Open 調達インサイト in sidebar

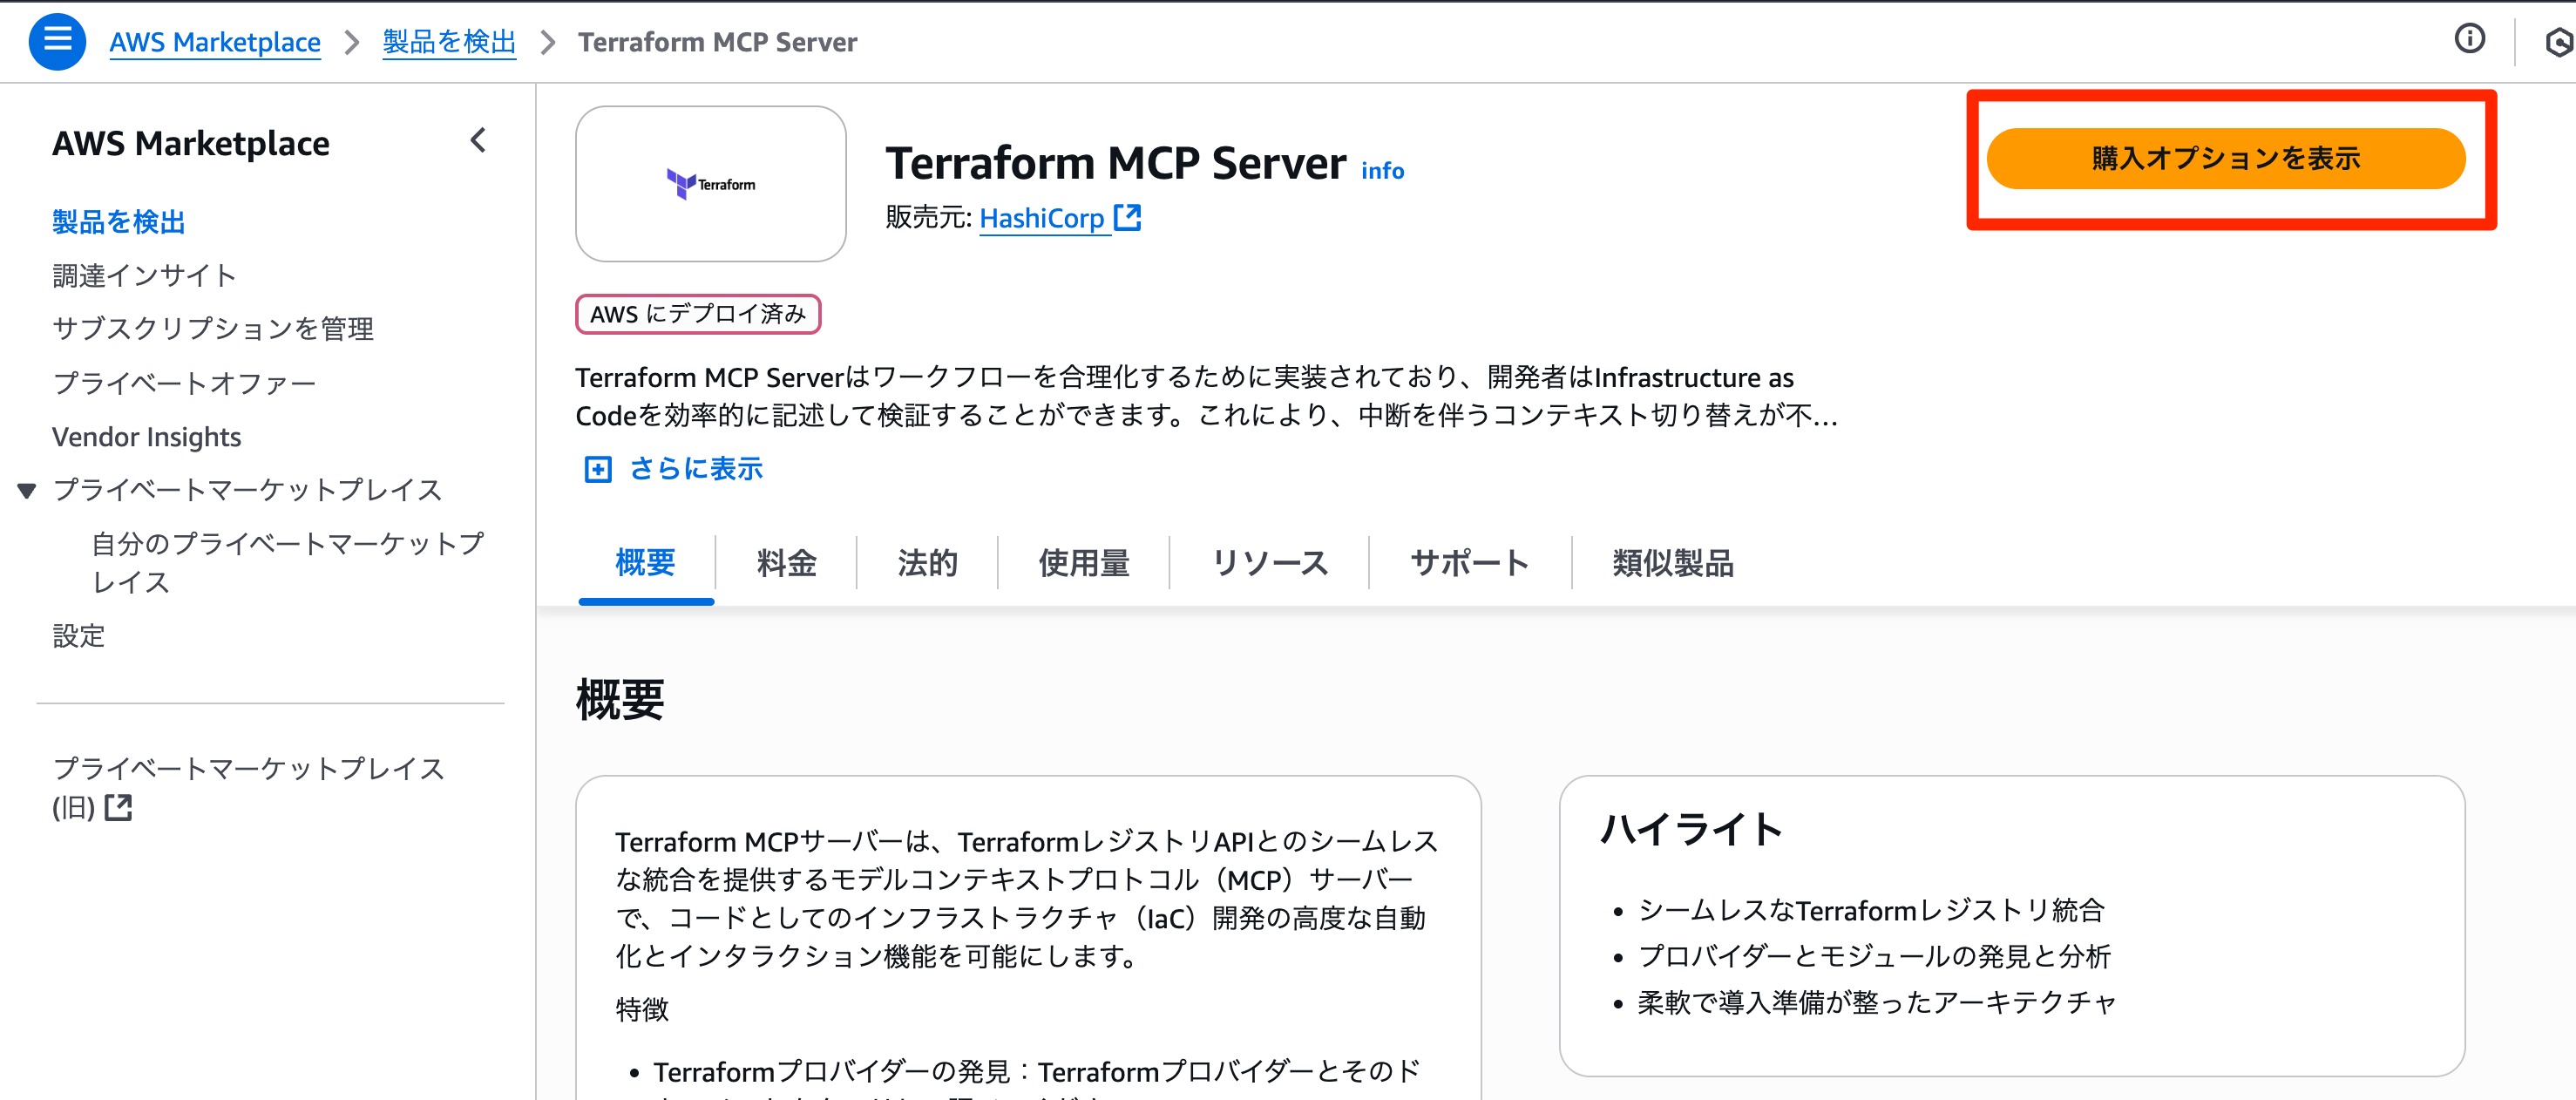[x=144, y=275]
